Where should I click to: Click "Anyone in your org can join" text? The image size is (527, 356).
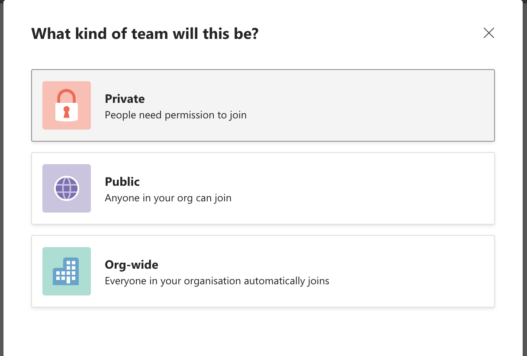[168, 198]
